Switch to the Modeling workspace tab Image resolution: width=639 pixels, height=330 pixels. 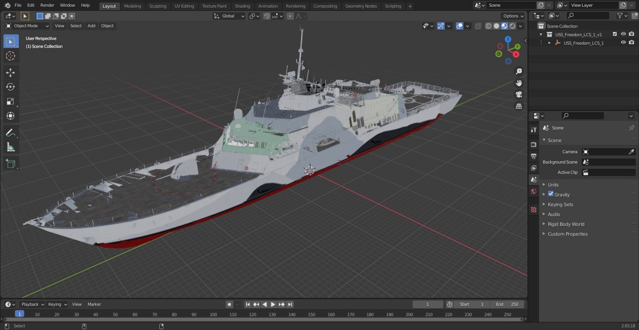pos(132,6)
